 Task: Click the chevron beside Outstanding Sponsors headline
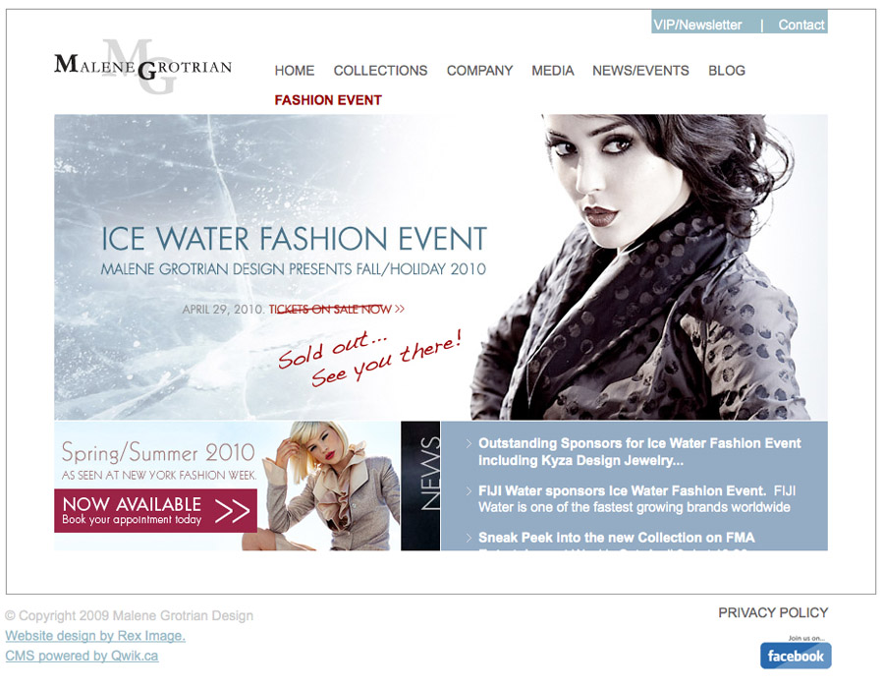coord(470,444)
